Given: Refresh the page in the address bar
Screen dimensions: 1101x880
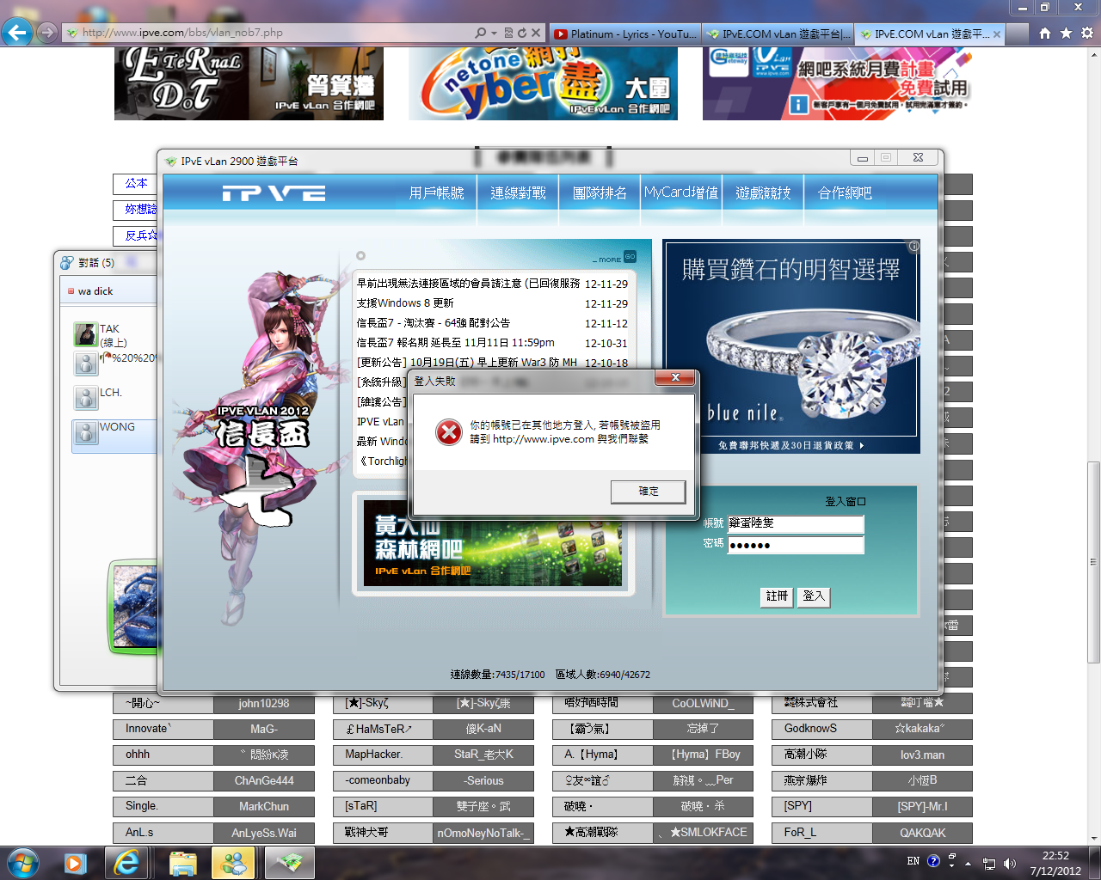Looking at the screenshot, I should point(521,33).
